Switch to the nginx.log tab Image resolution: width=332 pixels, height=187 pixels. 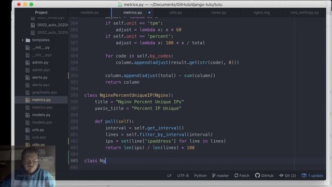(261, 12)
